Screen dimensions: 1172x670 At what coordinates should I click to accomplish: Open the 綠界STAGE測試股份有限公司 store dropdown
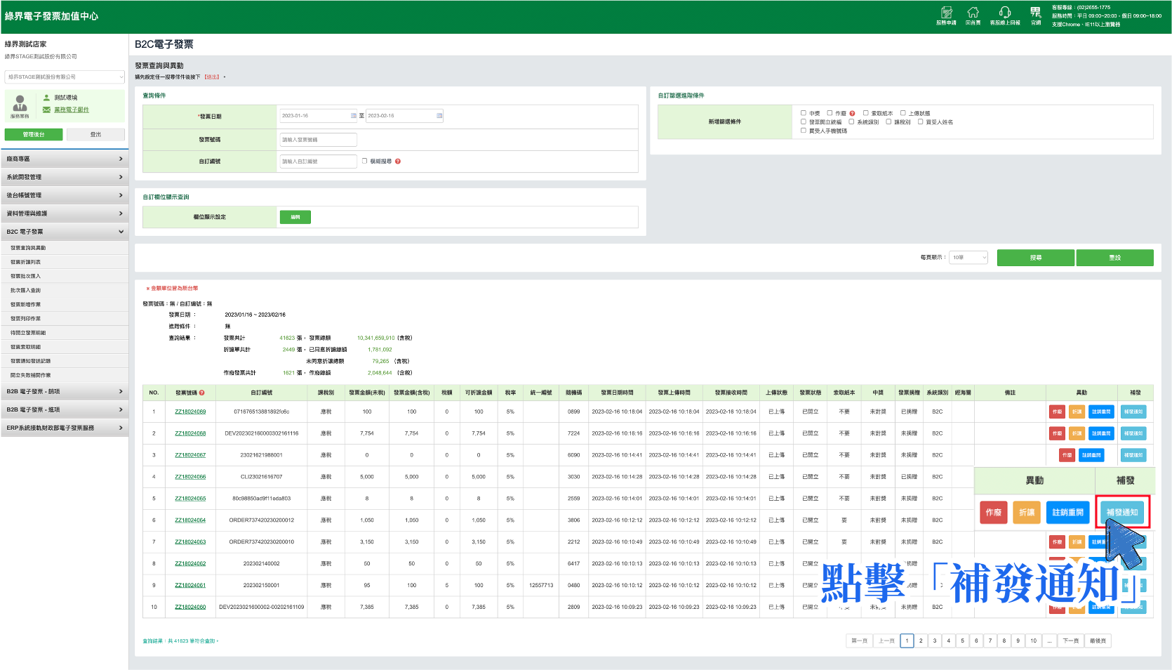(65, 77)
